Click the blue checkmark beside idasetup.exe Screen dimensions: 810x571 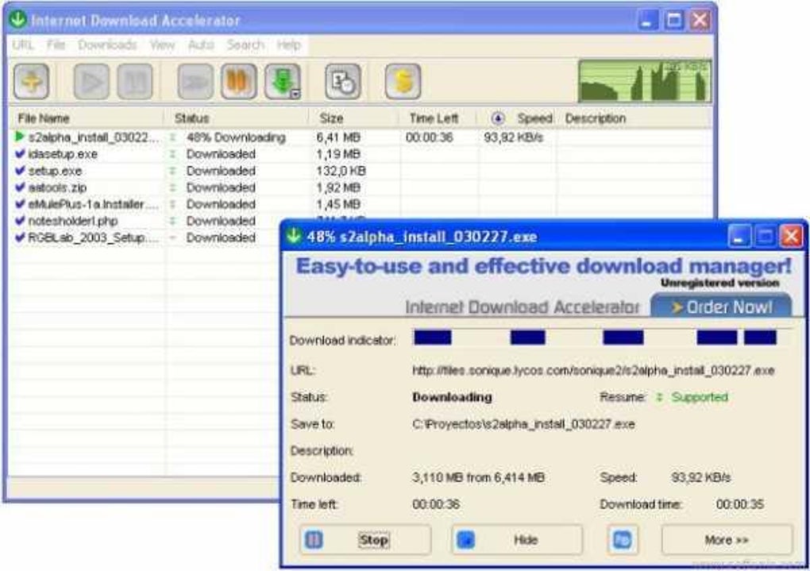coord(20,153)
